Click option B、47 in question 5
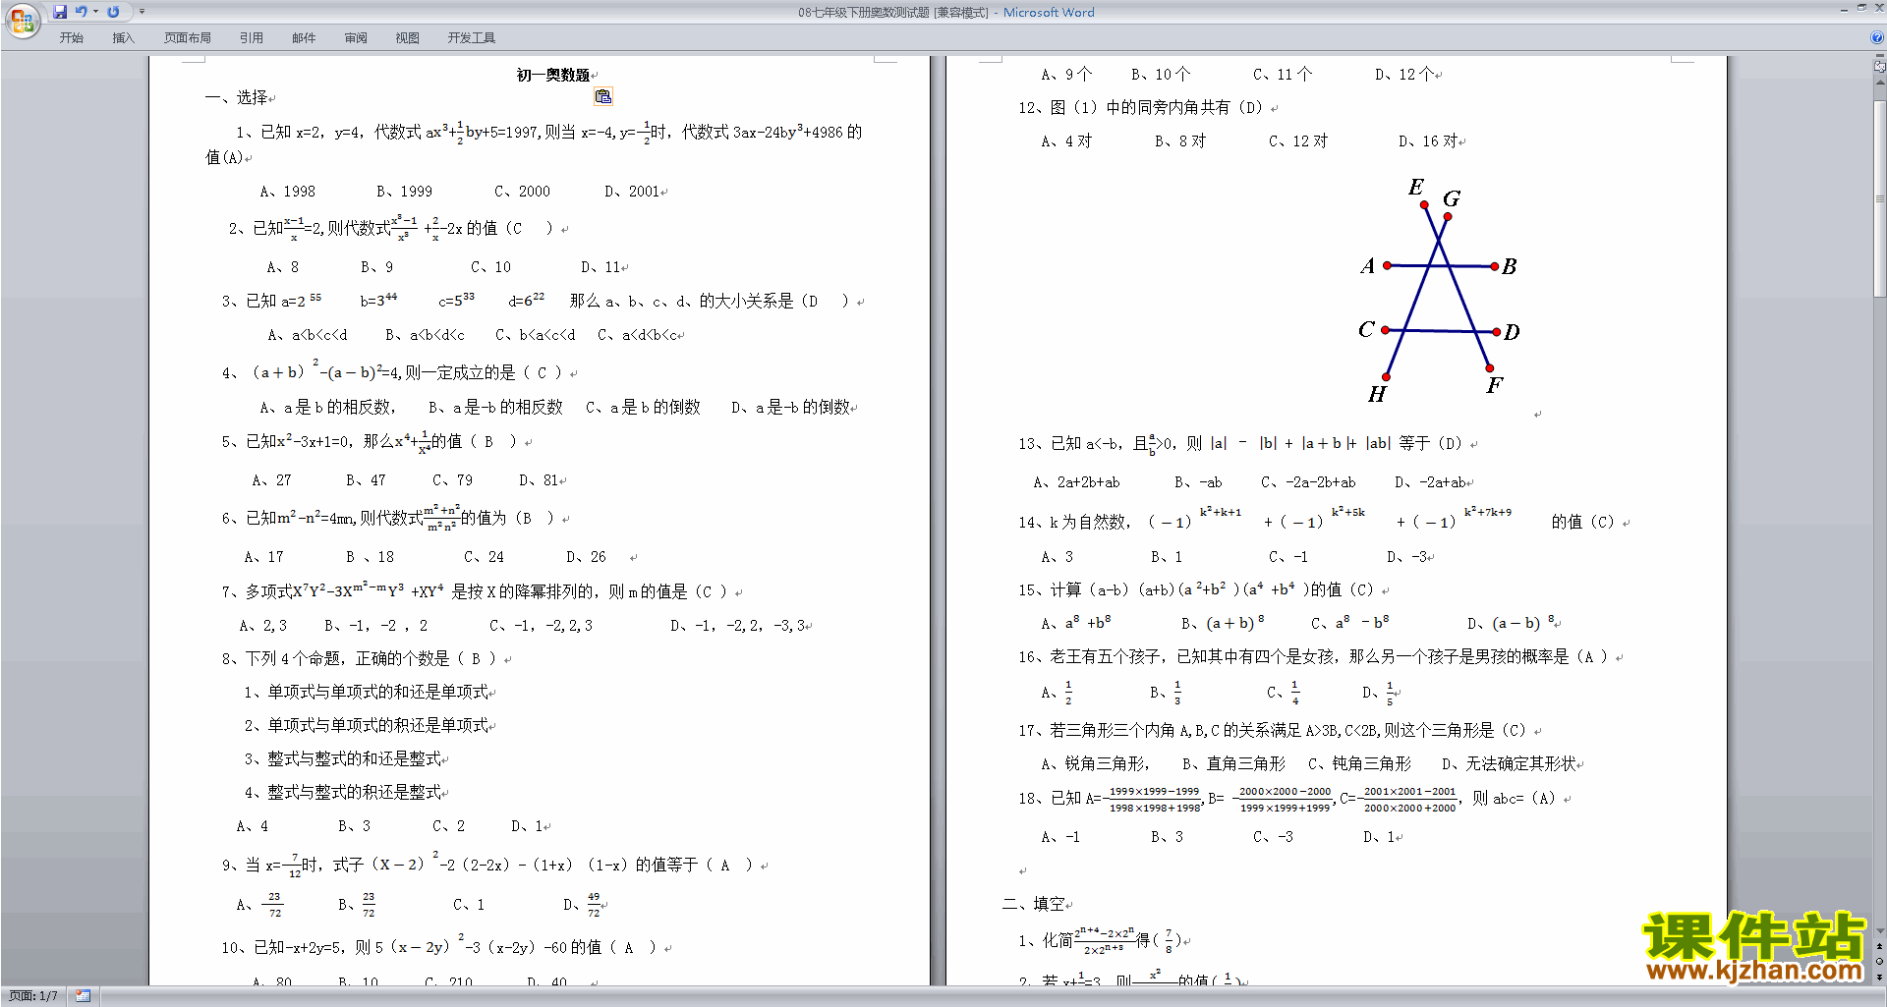 click(x=366, y=480)
